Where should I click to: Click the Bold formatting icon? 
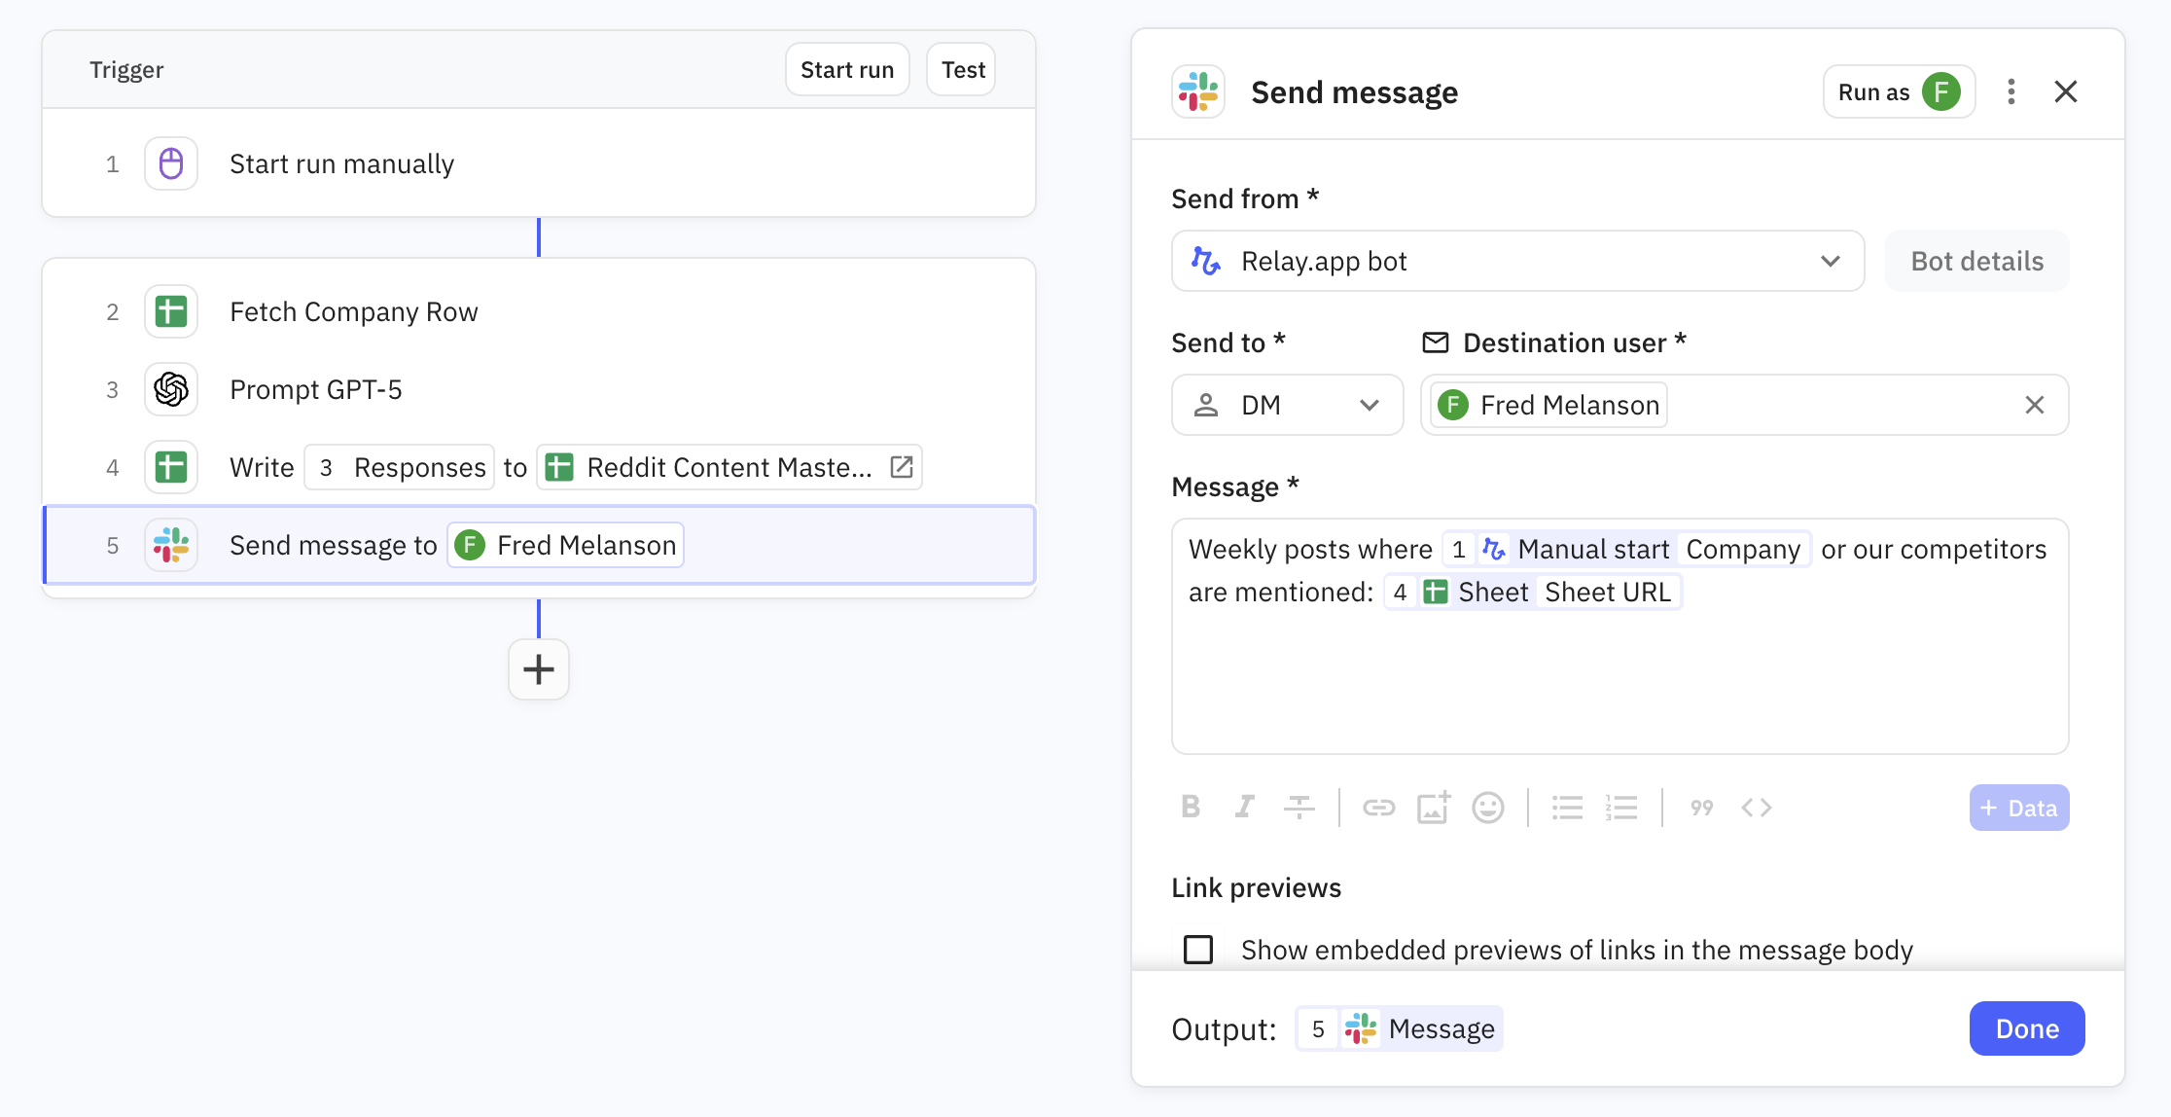click(1191, 807)
